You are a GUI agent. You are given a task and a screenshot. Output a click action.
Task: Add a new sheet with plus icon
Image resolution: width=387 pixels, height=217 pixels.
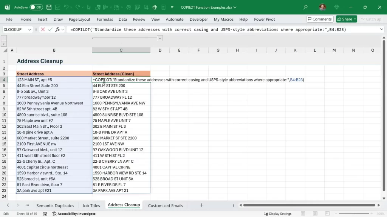(x=201, y=205)
